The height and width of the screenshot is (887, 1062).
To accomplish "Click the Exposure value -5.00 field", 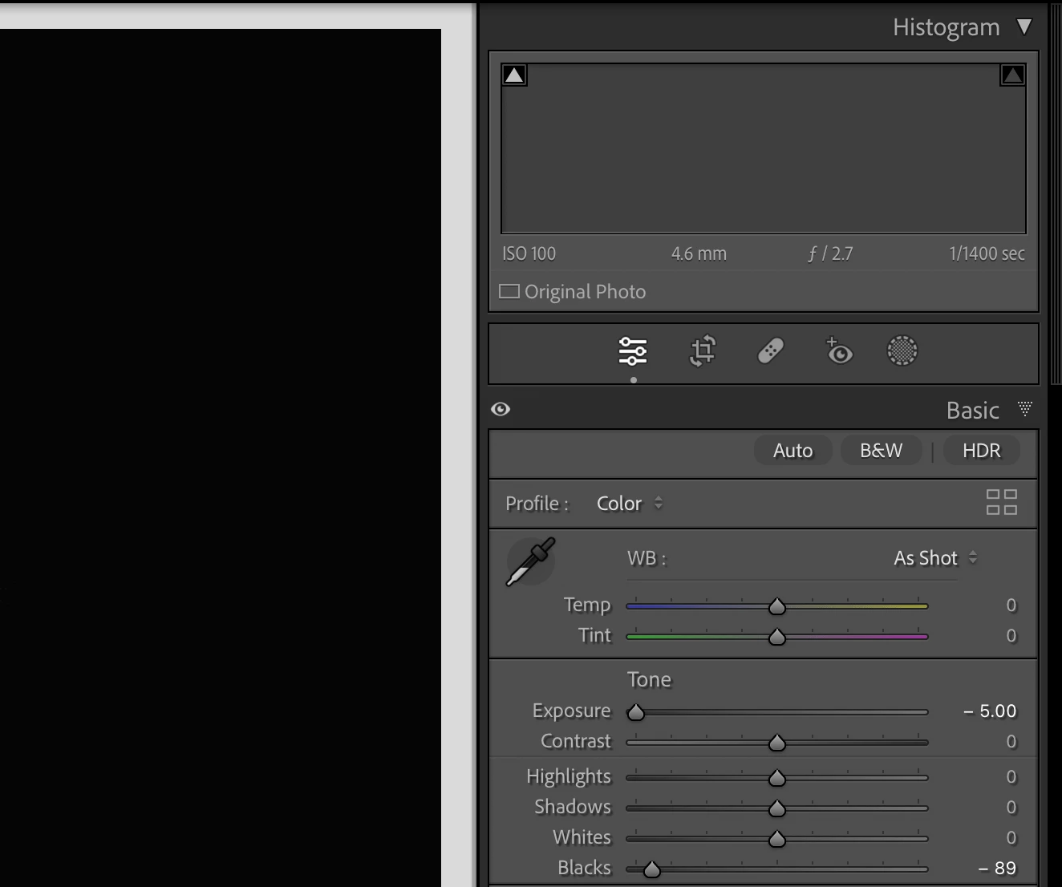I will click(990, 711).
